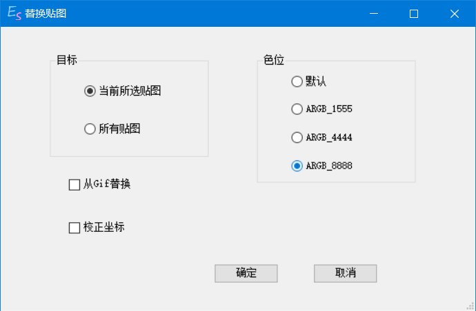Image resolution: width=476 pixels, height=311 pixels.
Task: Click the 色位 group label
Action: (x=273, y=60)
